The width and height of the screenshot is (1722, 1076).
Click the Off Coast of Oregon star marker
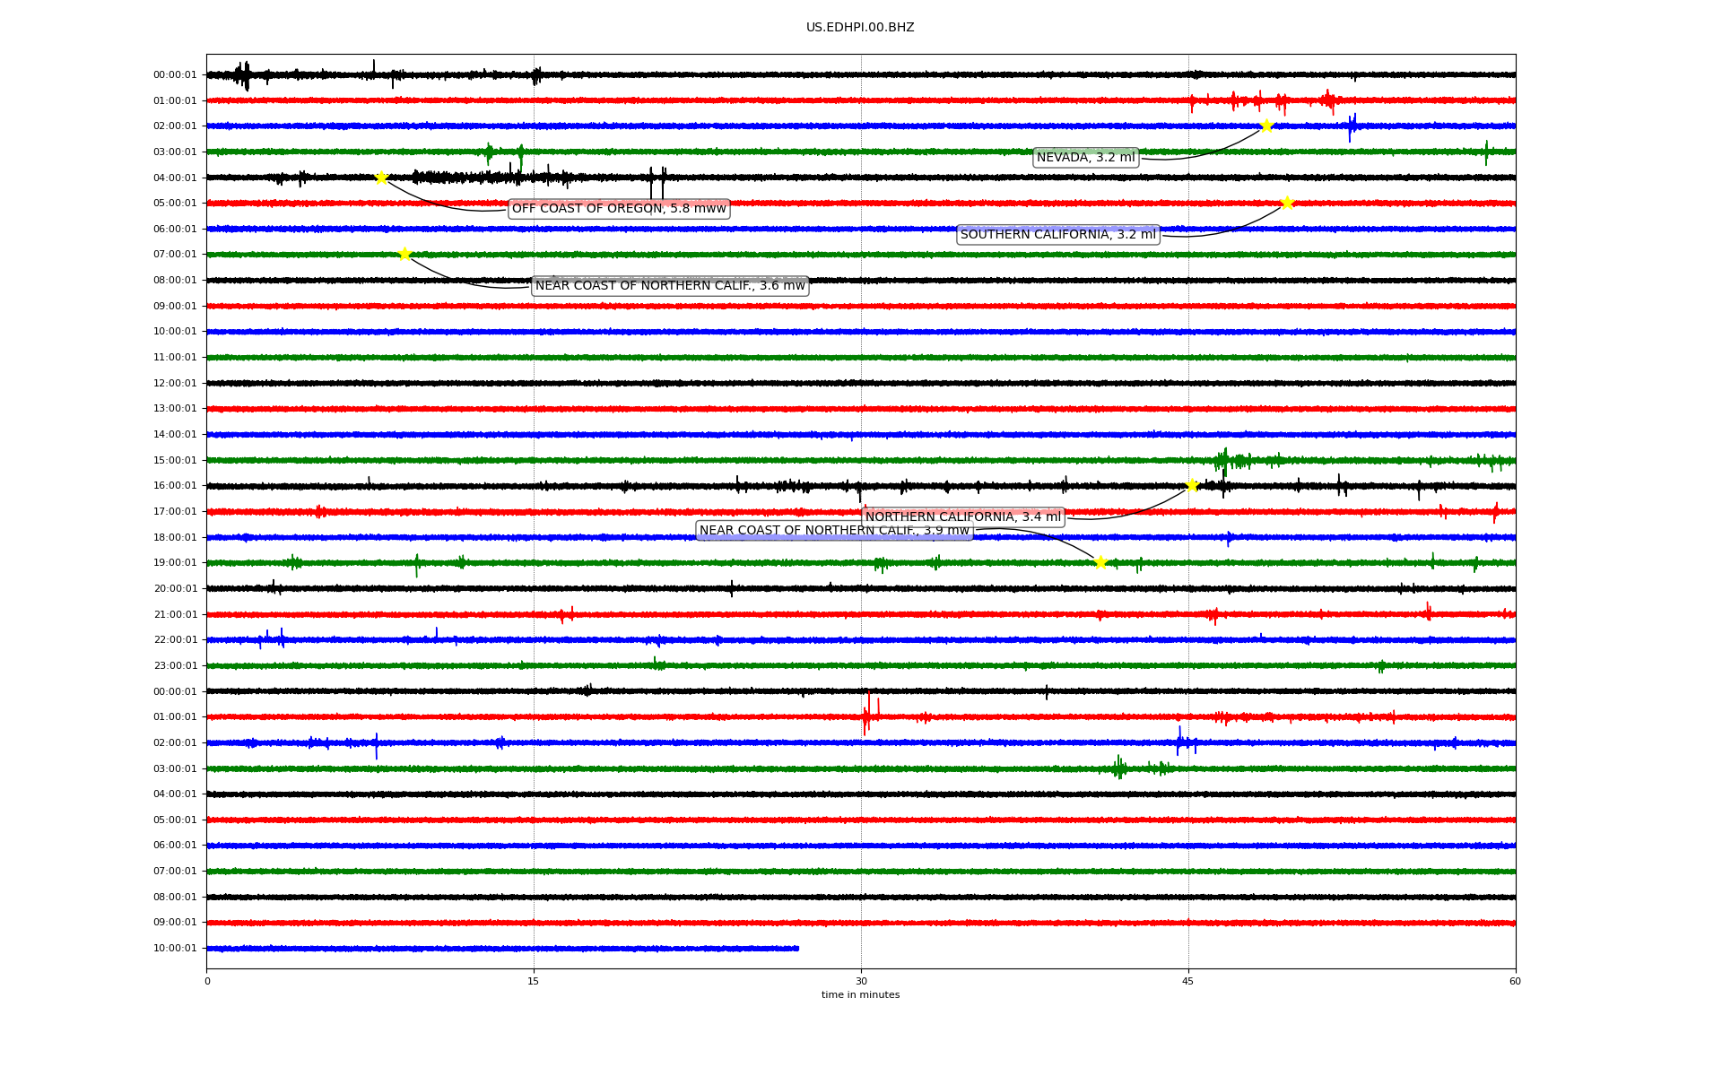[381, 178]
